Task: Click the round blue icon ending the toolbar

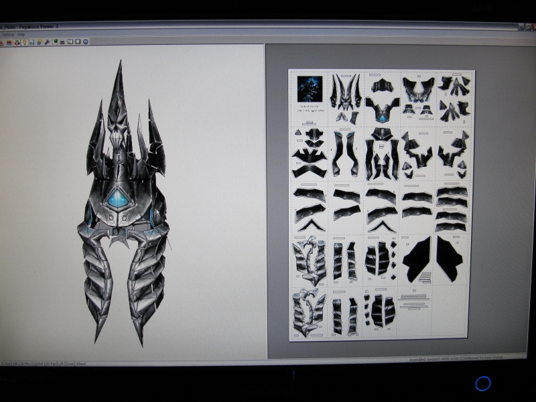Action: click(86, 42)
